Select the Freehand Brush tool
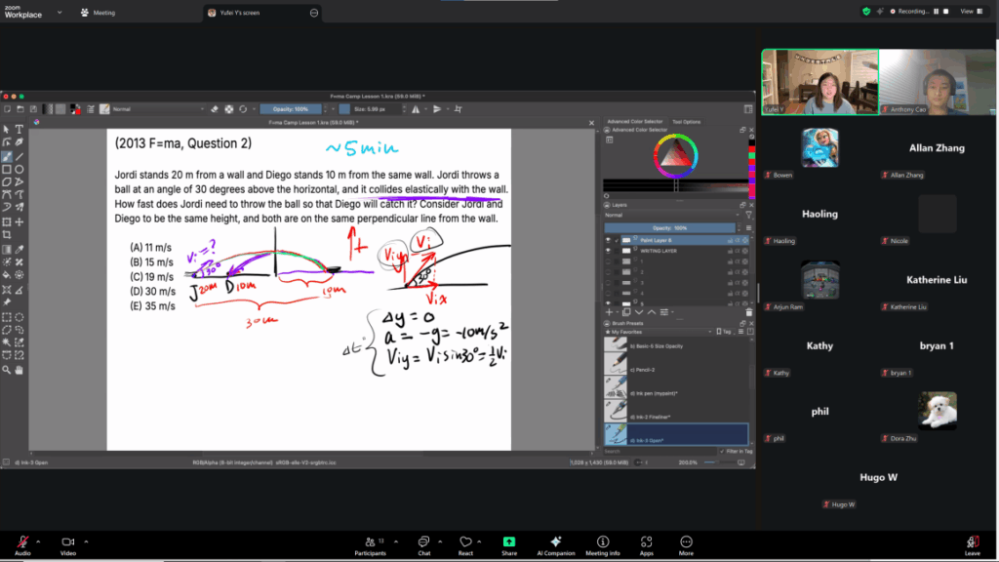The width and height of the screenshot is (999, 562). coord(7,156)
